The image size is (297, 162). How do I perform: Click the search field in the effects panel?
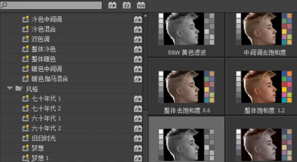click(x=51, y=5)
